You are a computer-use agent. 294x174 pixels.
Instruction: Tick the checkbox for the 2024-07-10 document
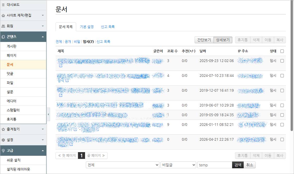coord(282,76)
